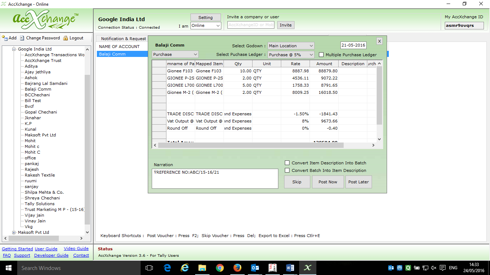Select Balaji Comm row in account list
This screenshot has width=490, height=275.
coord(122,54)
